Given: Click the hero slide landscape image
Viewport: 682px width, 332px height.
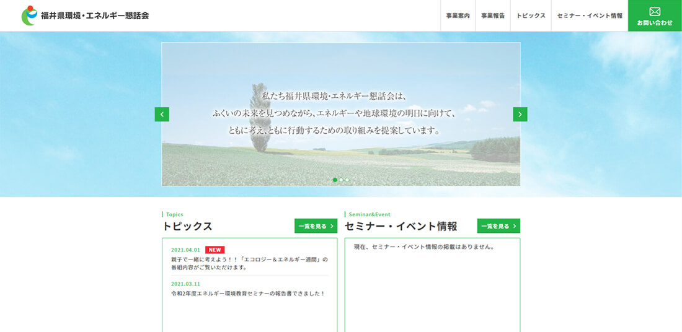Looking at the screenshot, I should (341, 115).
